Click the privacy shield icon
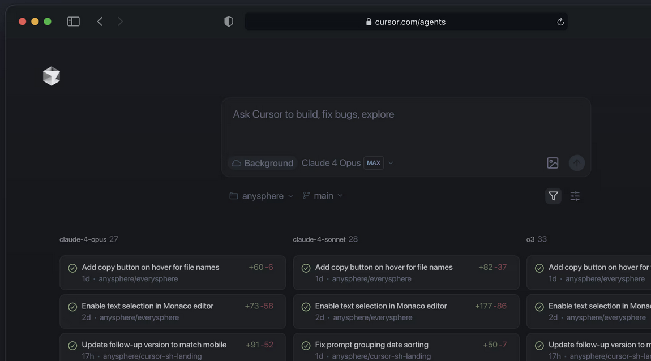651x361 pixels. tap(229, 22)
